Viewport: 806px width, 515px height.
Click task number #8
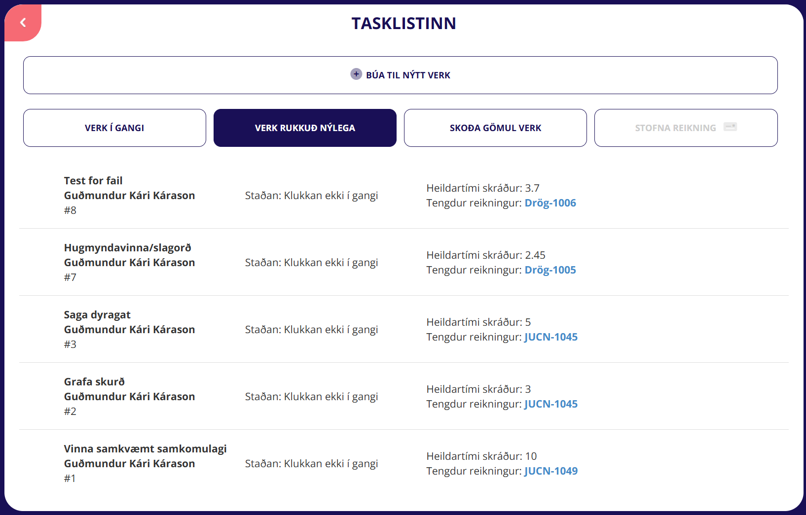tap(70, 210)
